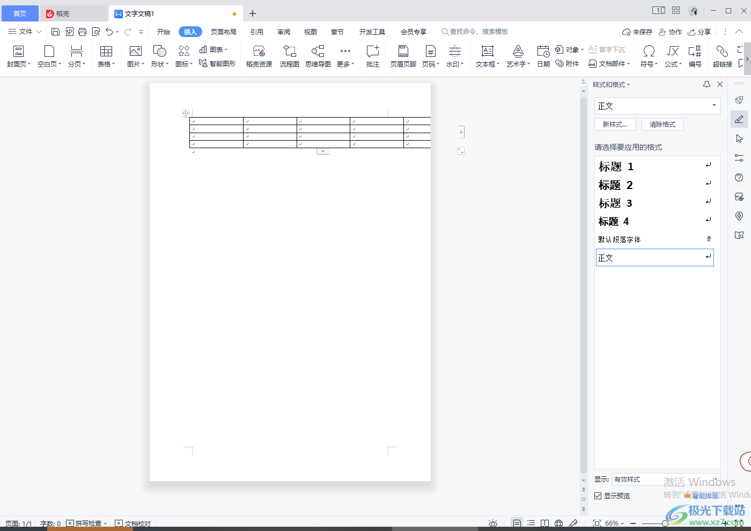Insert a symbol (符号)
Screen dimensions: 751x531
[649, 56]
